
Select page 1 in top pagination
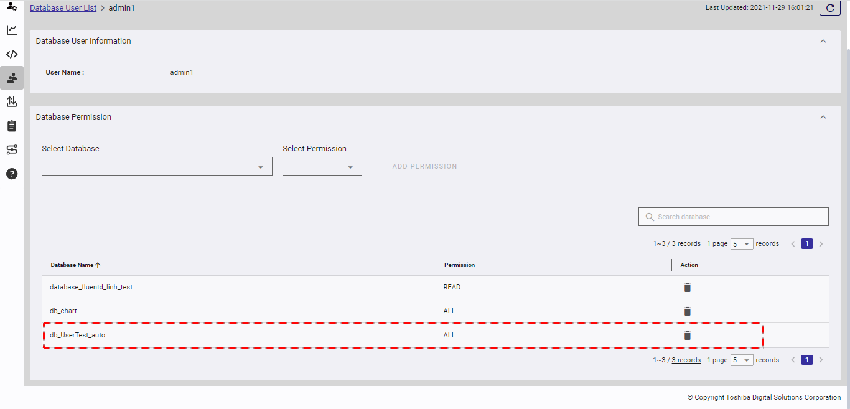tap(807, 244)
